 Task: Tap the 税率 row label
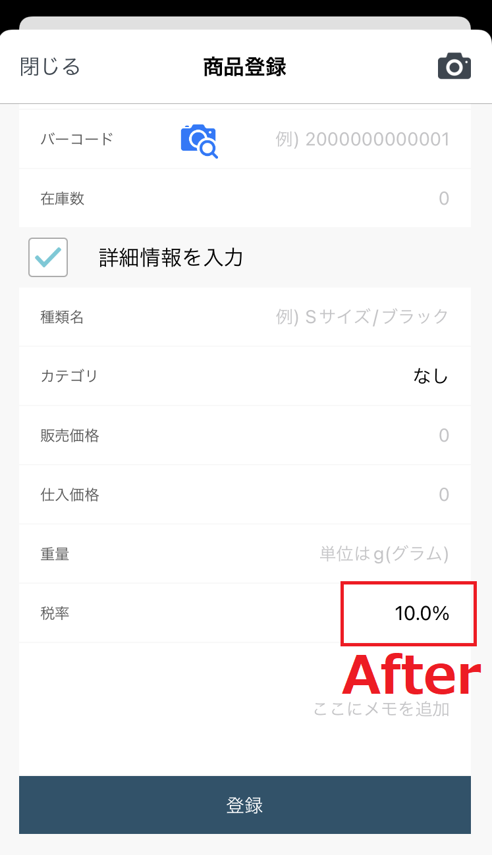coord(55,613)
